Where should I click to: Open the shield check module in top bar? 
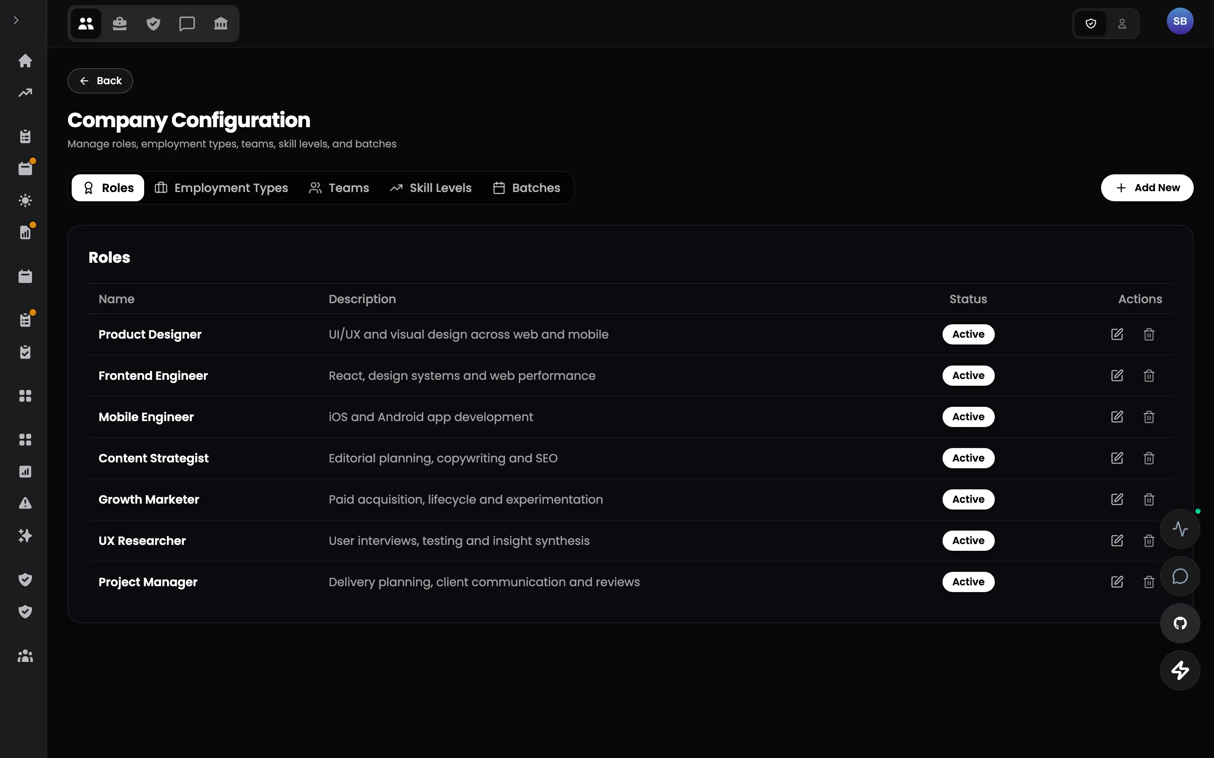(153, 24)
